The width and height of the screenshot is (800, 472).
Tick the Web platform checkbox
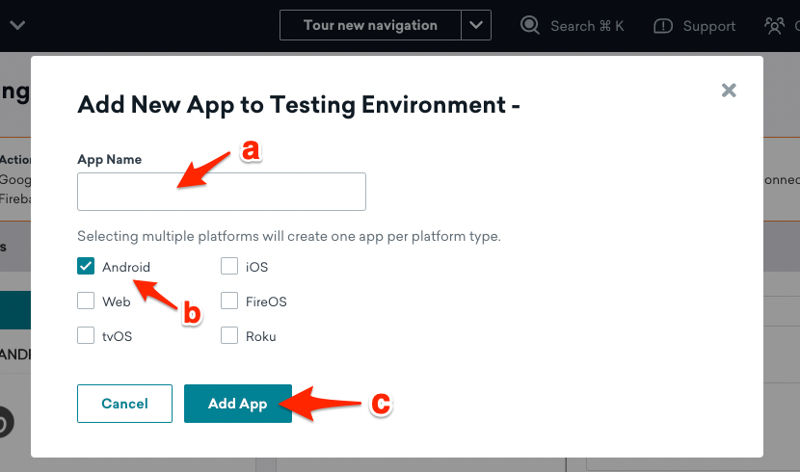pyautogui.click(x=86, y=301)
